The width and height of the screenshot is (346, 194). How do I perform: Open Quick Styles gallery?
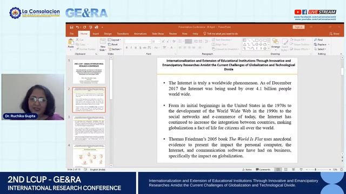pyautogui.click(x=285, y=45)
